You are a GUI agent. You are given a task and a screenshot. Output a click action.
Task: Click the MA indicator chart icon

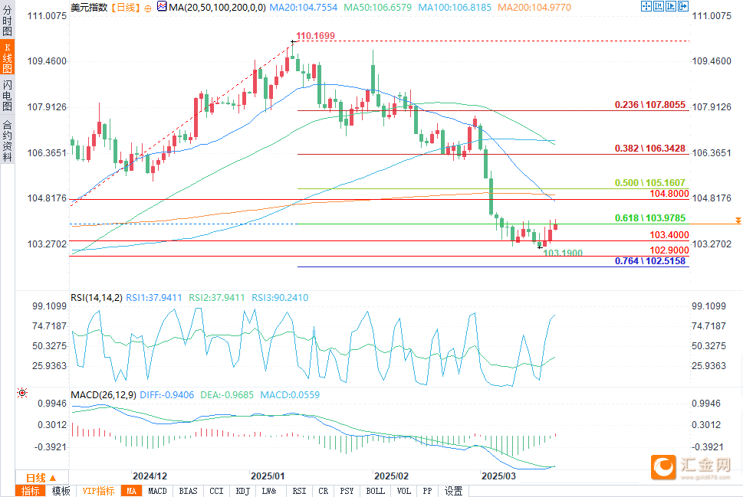[x=162, y=6]
